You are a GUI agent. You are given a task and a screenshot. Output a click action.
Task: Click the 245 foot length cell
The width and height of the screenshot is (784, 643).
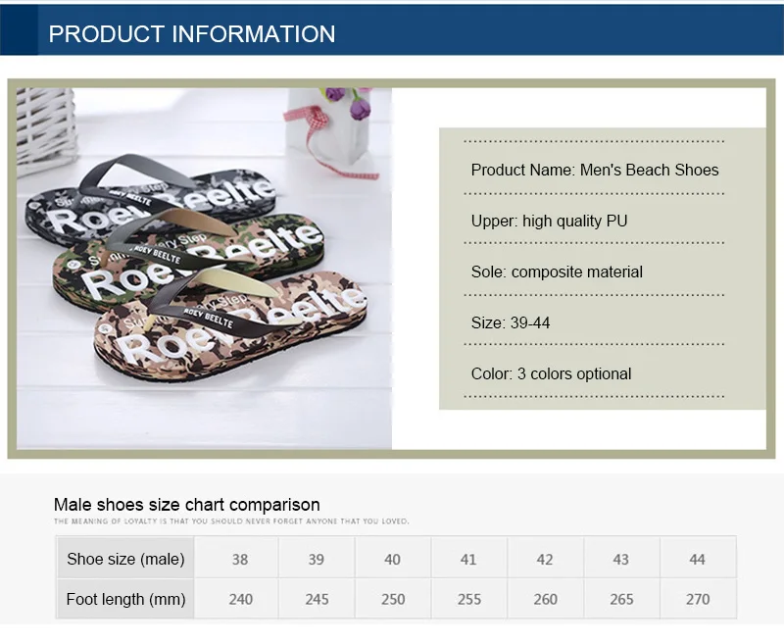point(317,599)
